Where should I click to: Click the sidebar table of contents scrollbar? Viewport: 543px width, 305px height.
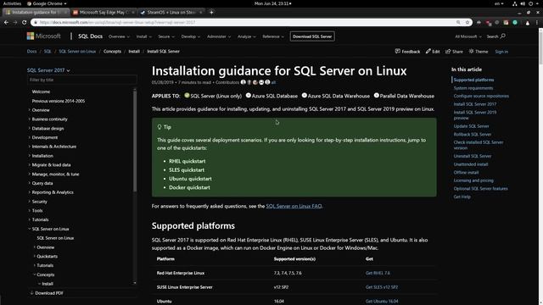coord(135,141)
